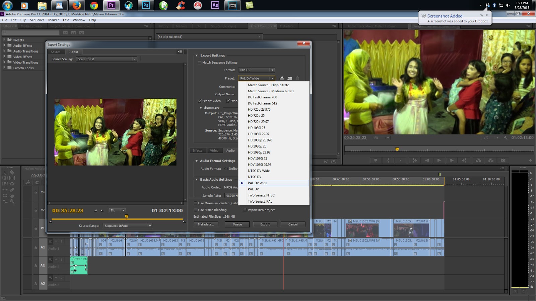The image size is (536, 301).
Task: Select the Razor tool
Action: click(x=12, y=172)
